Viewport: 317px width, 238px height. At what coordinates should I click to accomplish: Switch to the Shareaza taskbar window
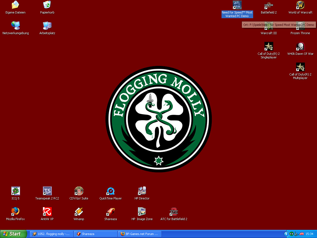pos(95,234)
